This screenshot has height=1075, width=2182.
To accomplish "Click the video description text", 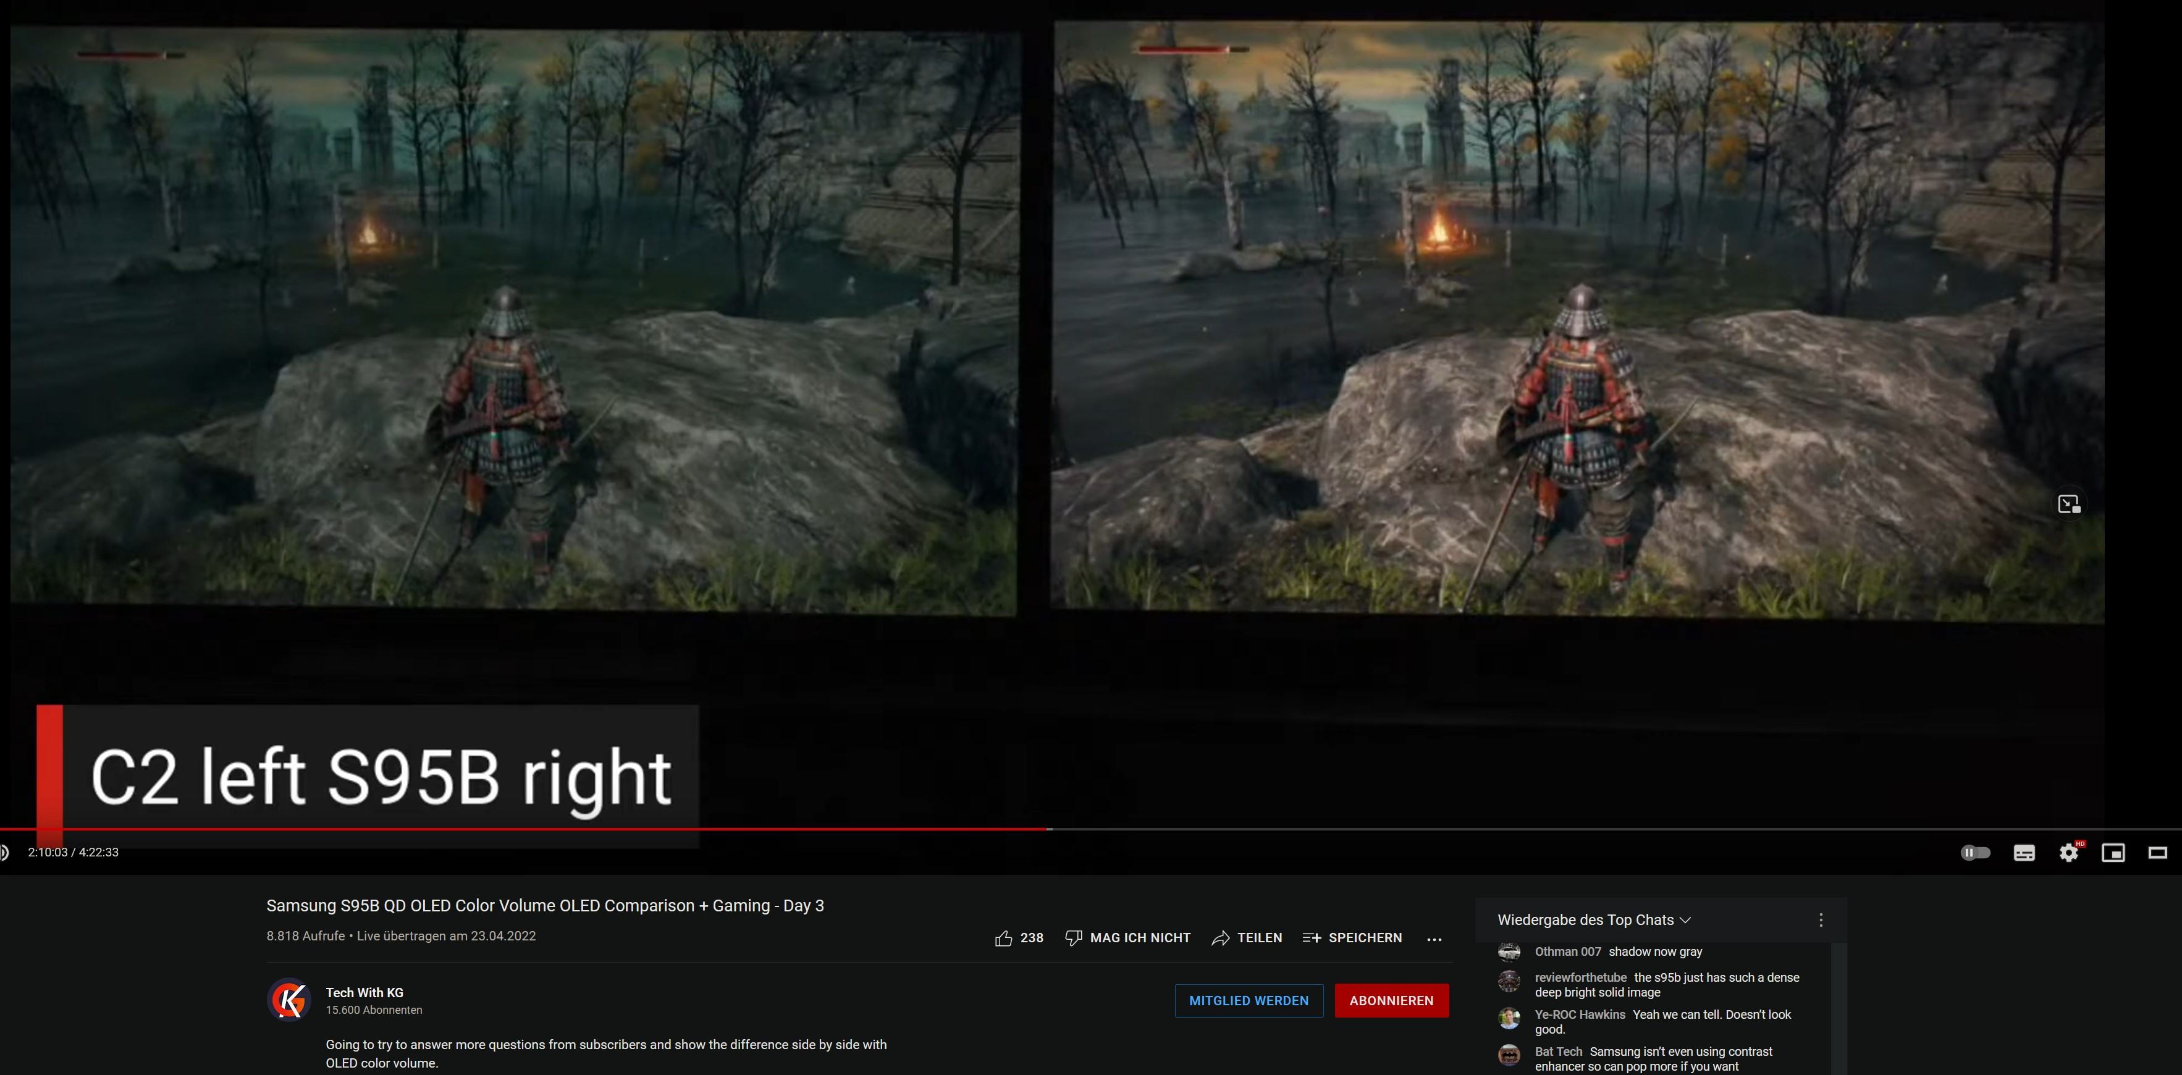I will click(607, 1054).
